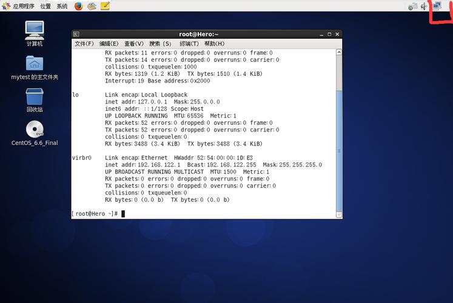The image size is (453, 303).
Task: Click the root@Hero:~ title bar text
Action: pos(199,34)
